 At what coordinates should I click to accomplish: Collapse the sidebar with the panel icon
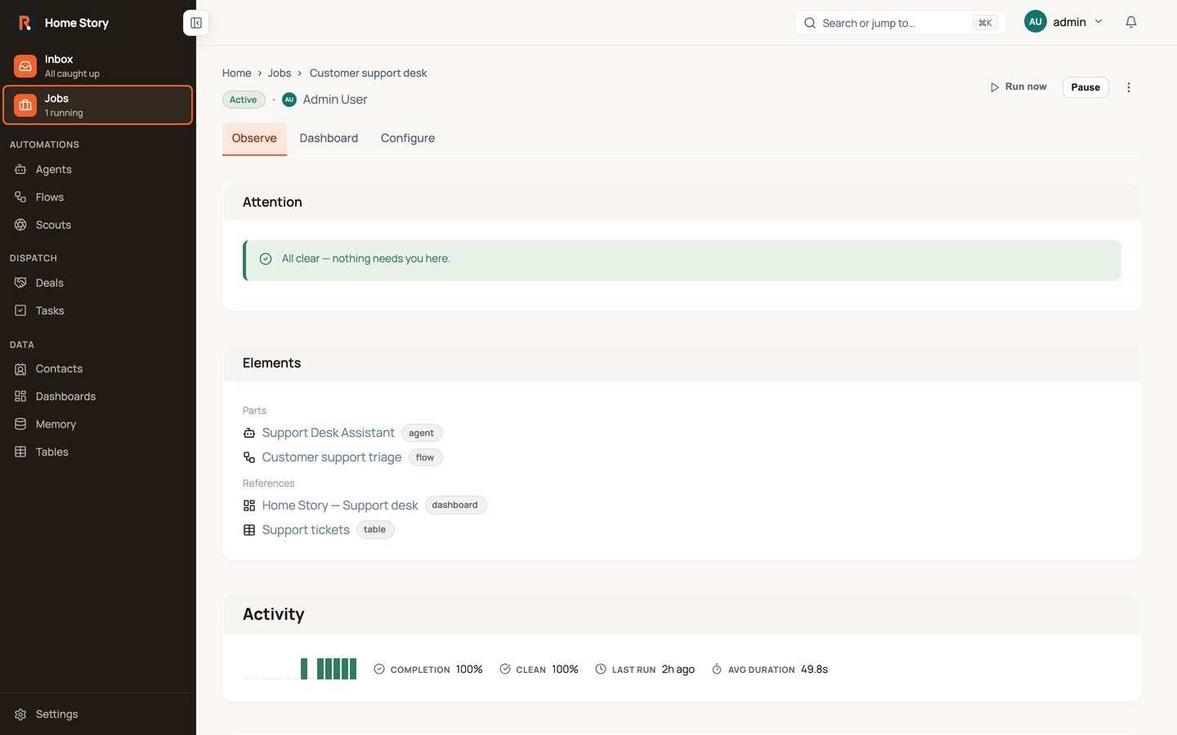[196, 23]
